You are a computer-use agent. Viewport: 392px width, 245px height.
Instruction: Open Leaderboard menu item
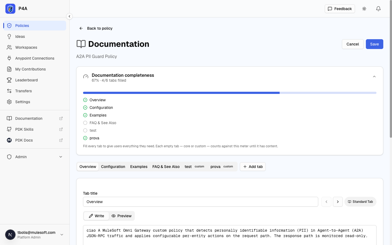pos(35,80)
